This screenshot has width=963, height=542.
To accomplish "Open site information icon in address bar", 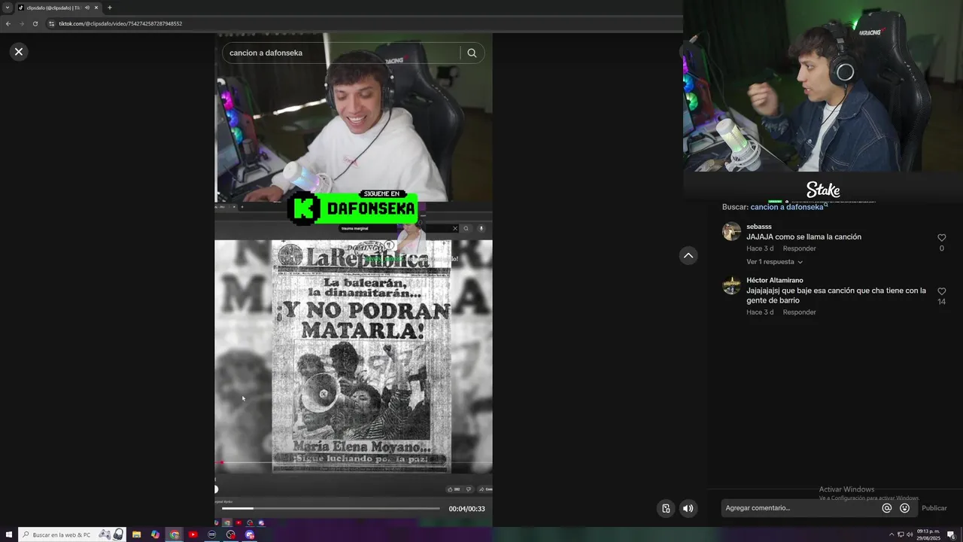I will tap(52, 23).
